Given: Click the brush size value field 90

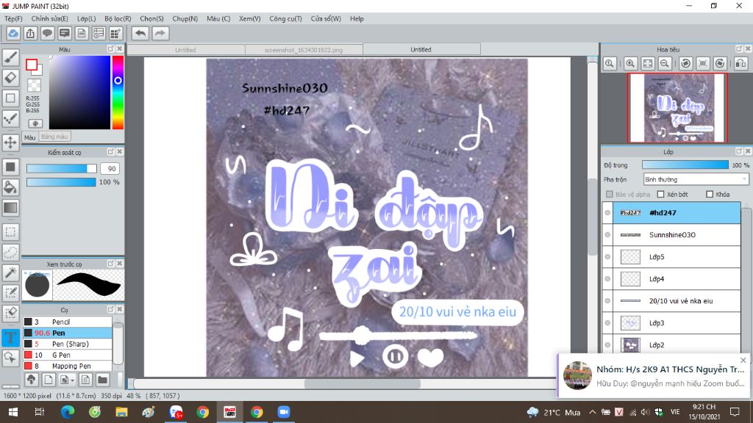Looking at the screenshot, I should 112,168.
